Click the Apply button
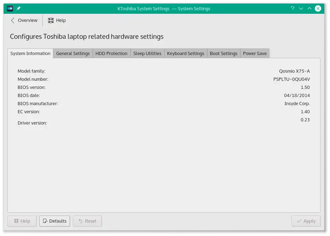The image size is (330, 236). pos(306,221)
